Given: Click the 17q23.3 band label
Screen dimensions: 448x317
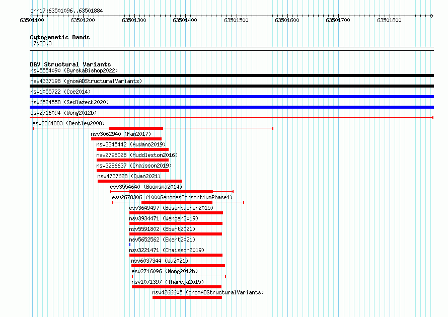Looking at the screenshot, I should coord(41,43).
